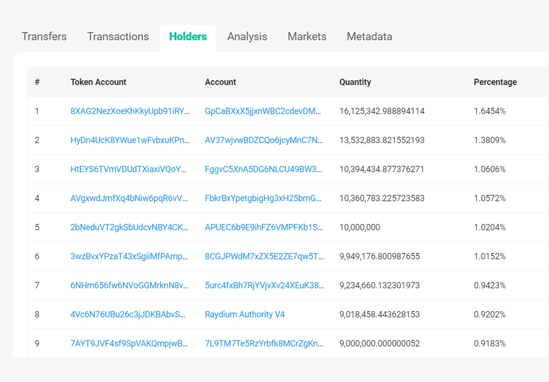This screenshot has height=382, width=549.
Task: Click account APUEC6b9E9ihFZ6VMPFKb1S
Action: (264, 227)
